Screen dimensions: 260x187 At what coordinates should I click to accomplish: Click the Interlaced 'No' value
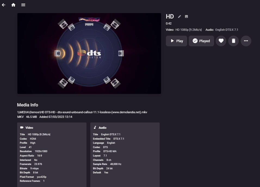[x=36, y=160]
